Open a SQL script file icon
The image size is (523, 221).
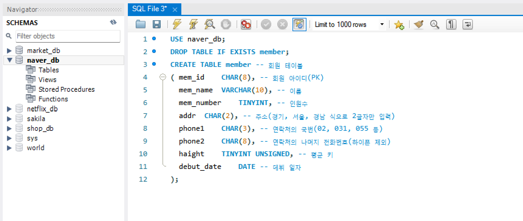[x=141, y=24]
